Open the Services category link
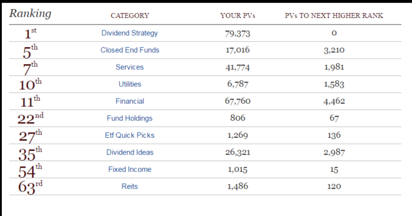 [x=130, y=67]
